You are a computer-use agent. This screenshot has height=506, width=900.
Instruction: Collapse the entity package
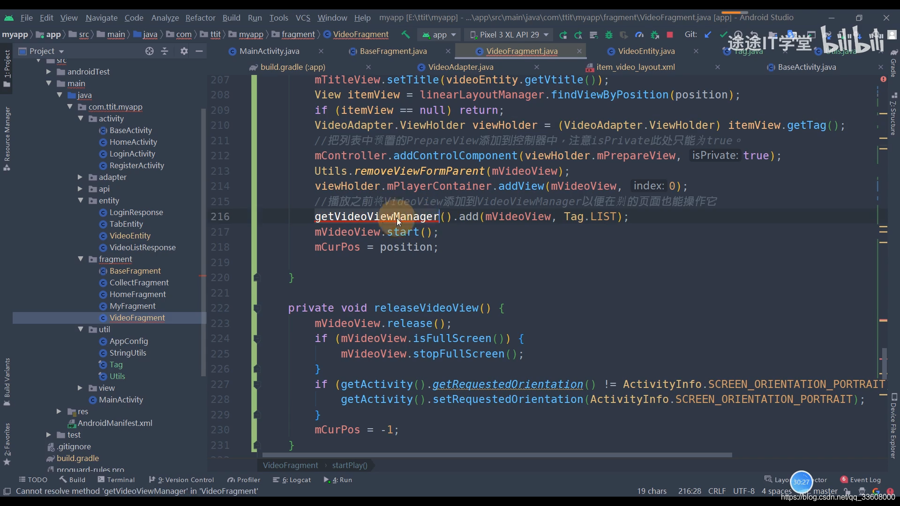click(80, 201)
